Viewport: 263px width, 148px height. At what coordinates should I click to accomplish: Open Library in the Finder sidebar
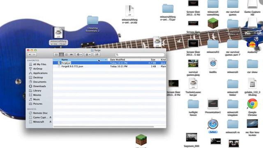37,90
